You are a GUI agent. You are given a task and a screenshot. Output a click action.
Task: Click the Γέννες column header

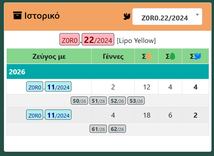113,56
